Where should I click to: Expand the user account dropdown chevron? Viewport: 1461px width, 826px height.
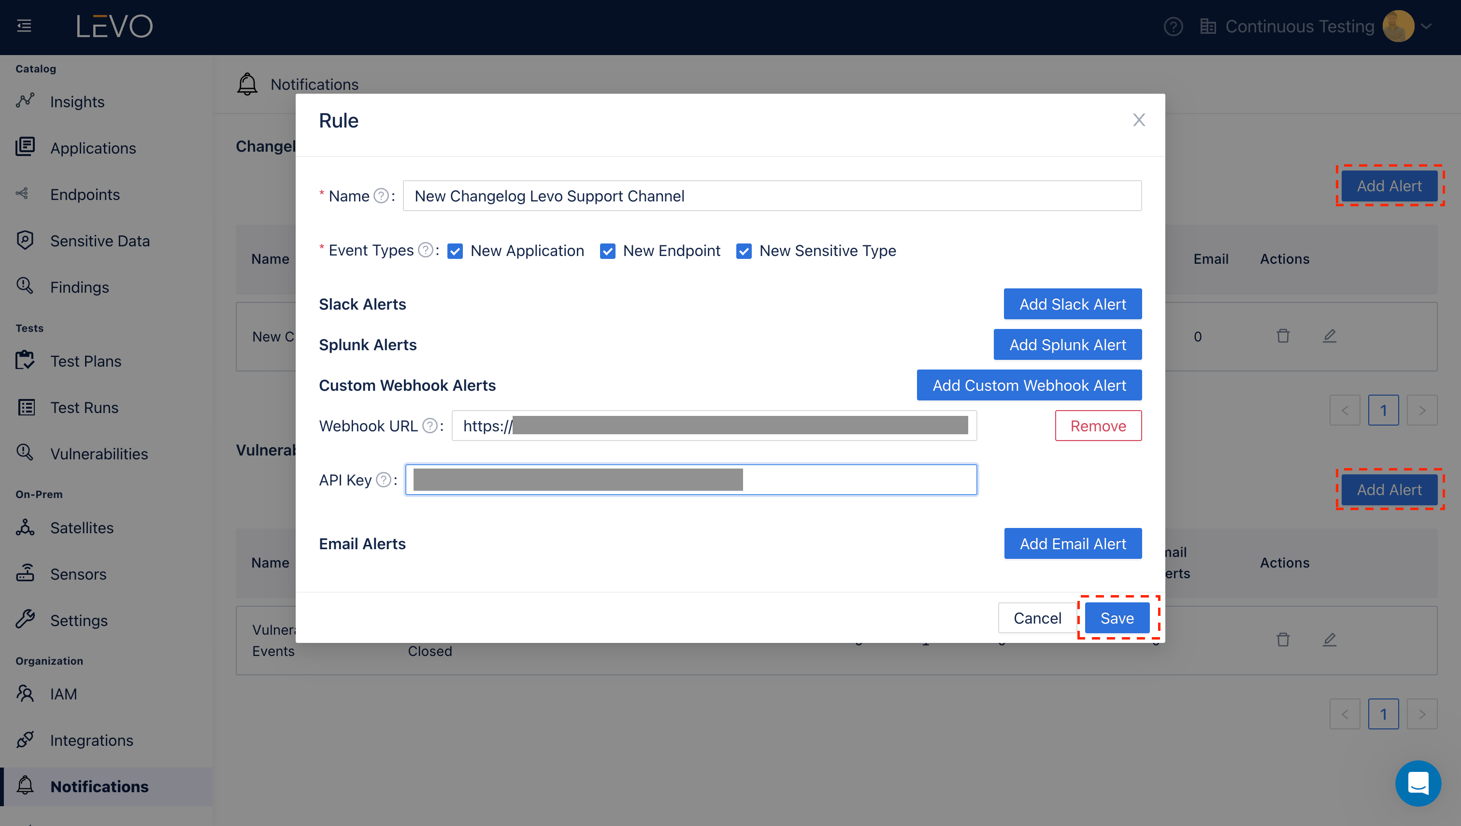pos(1427,27)
